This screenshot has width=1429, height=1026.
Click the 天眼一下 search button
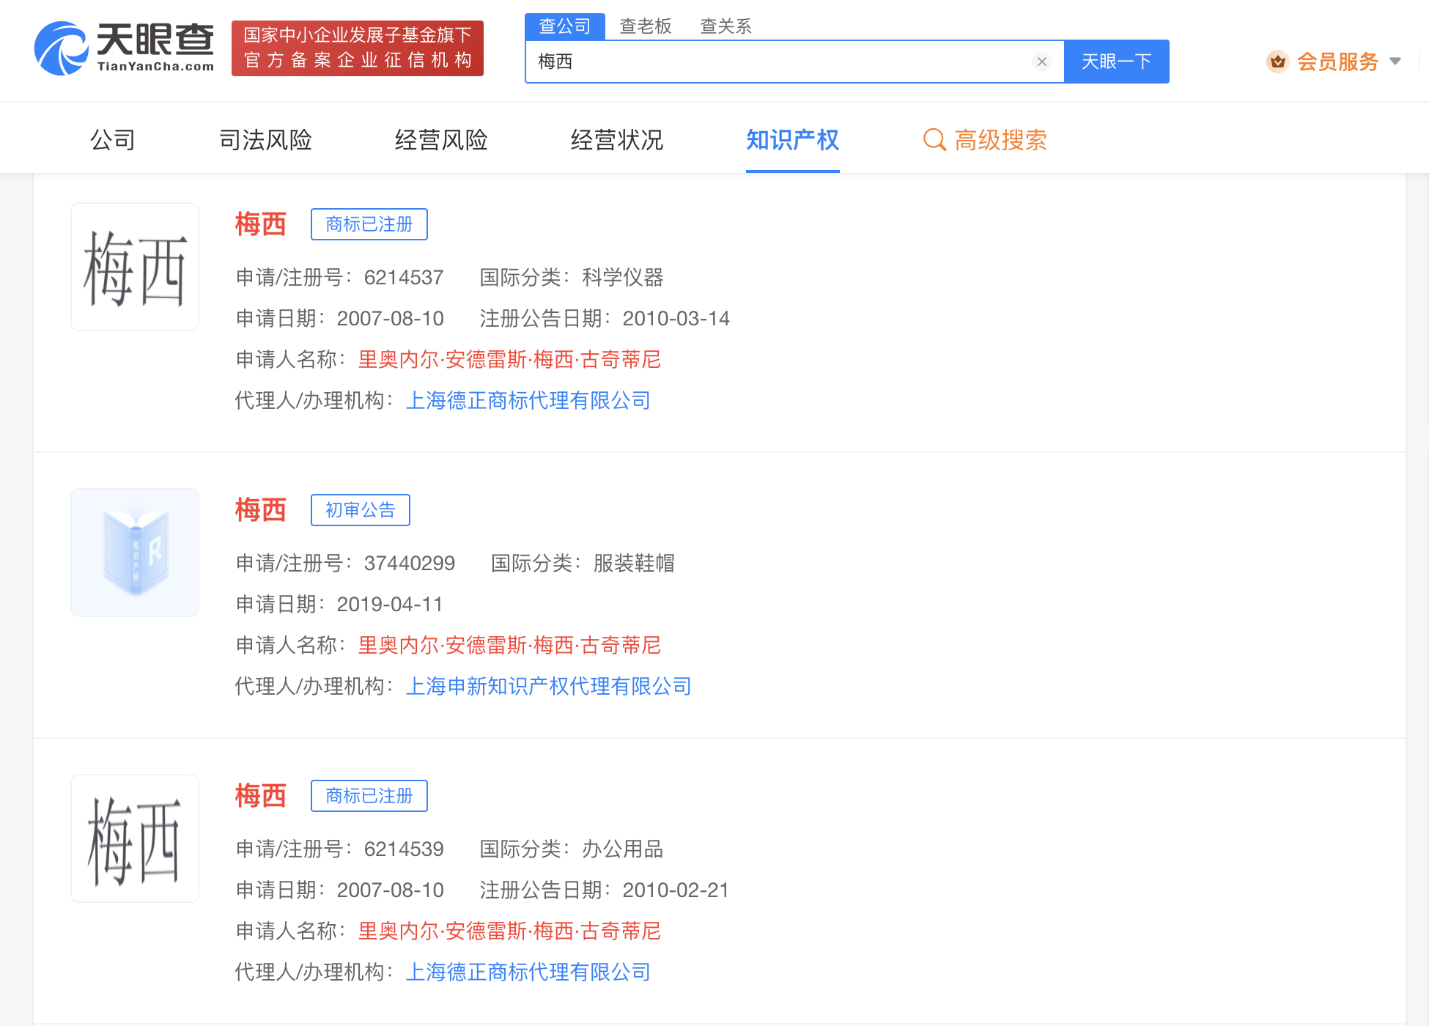[1116, 62]
